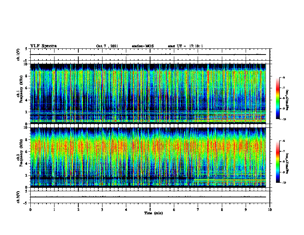
Task: Click the "ch.3(V)" waveform axis label
Action: click(18, 197)
